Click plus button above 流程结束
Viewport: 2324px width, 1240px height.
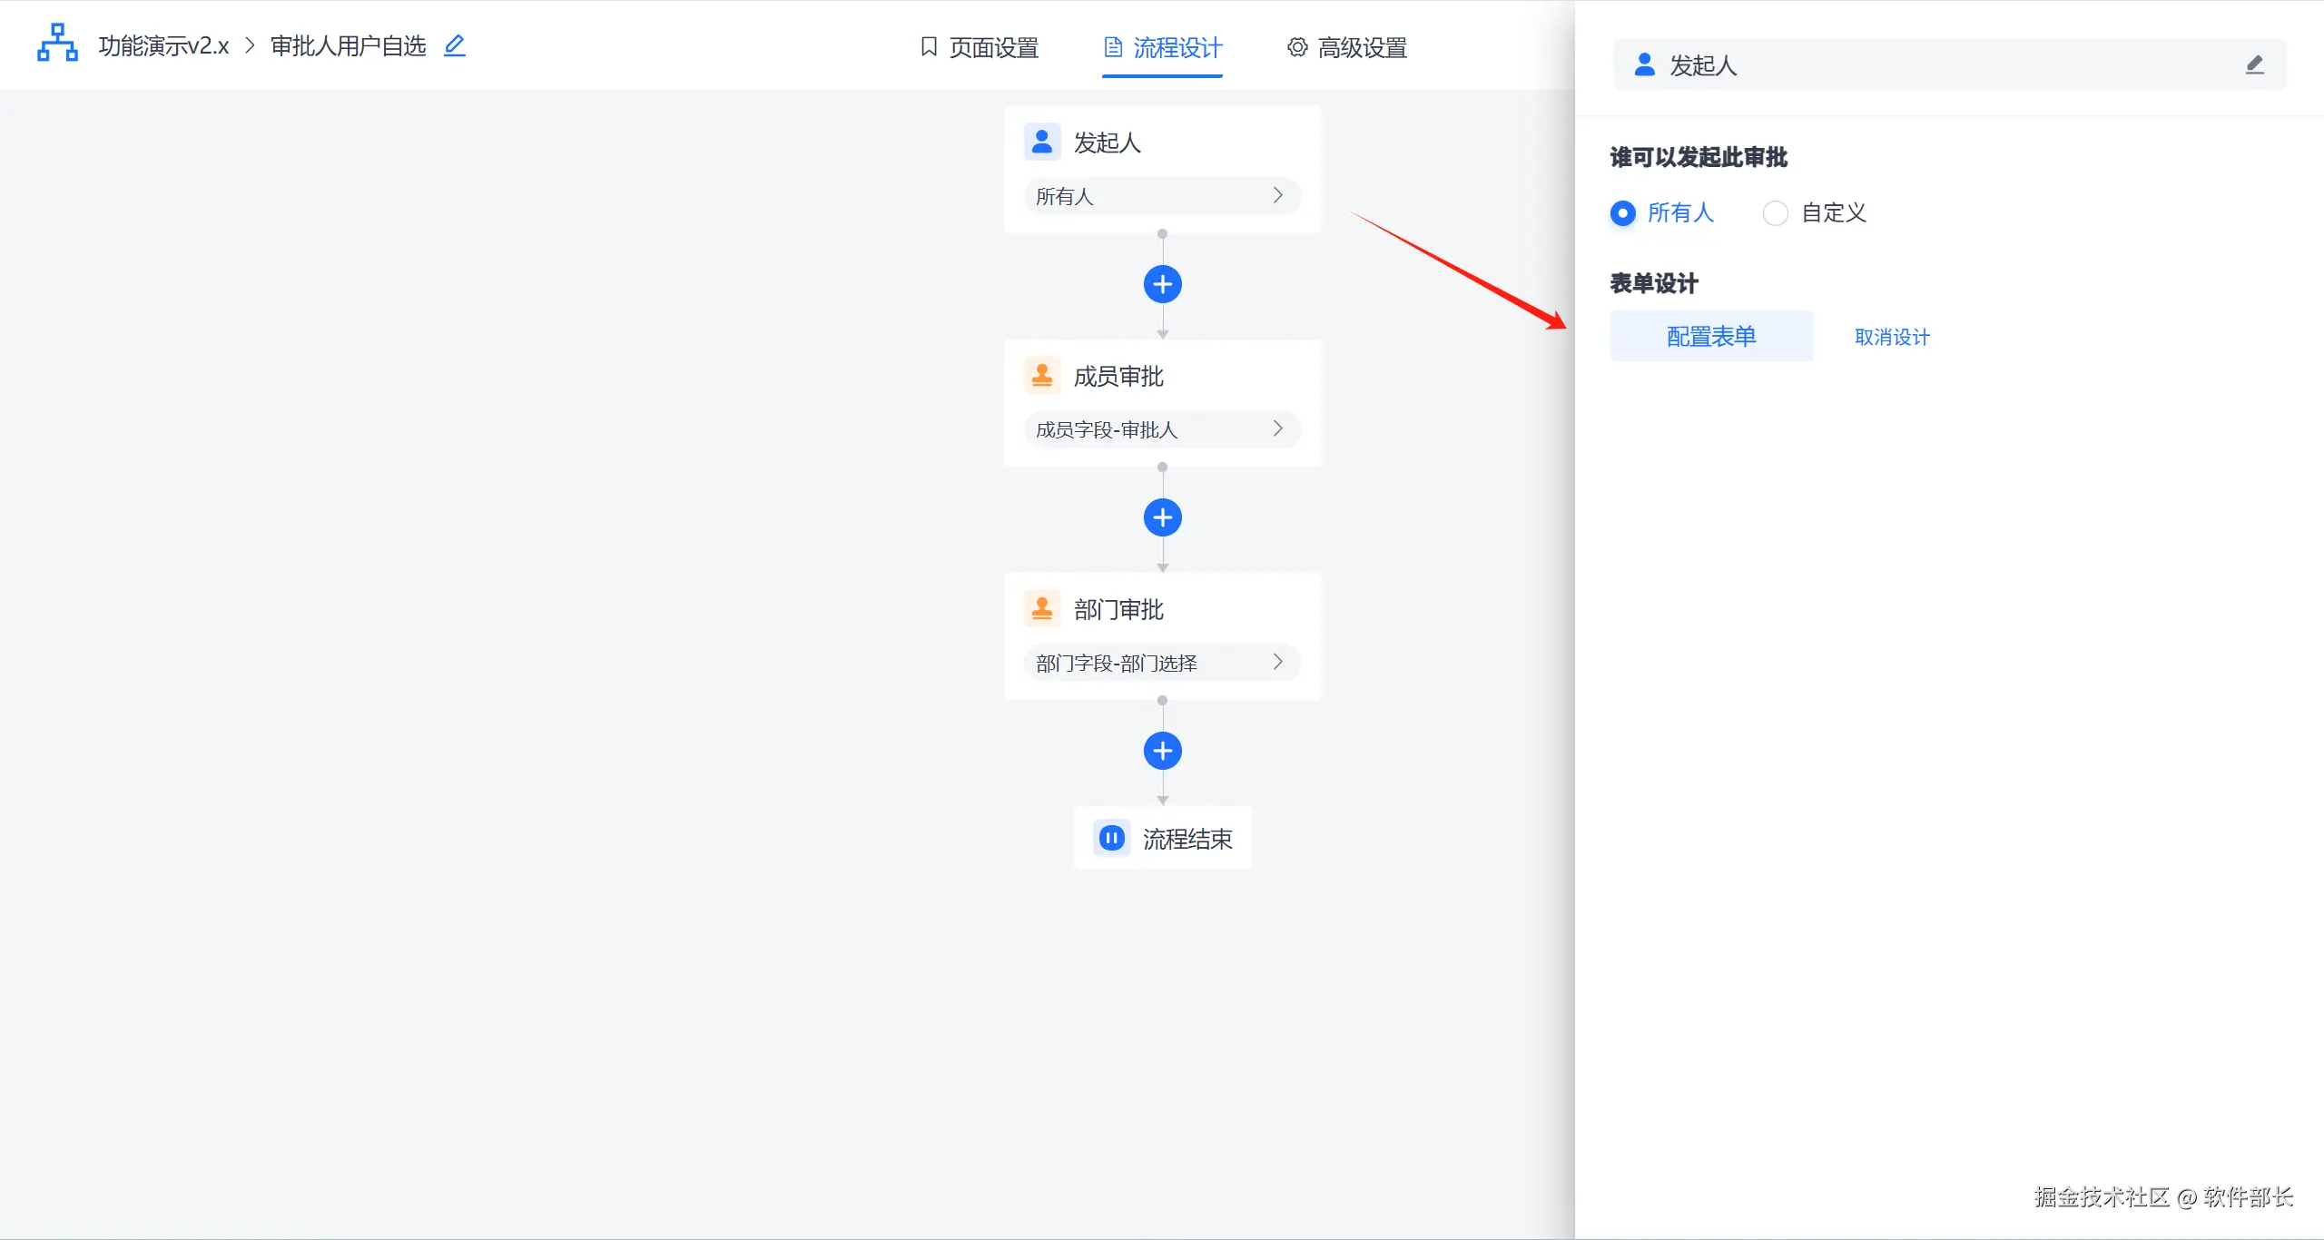pos(1162,751)
